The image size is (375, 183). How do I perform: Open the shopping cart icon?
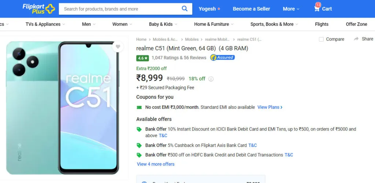(x=317, y=8)
